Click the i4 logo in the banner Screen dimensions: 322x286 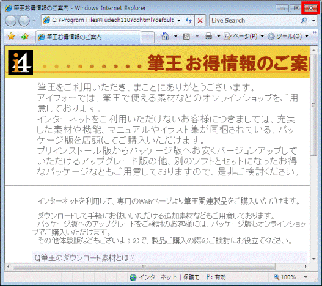pyautogui.click(x=21, y=62)
